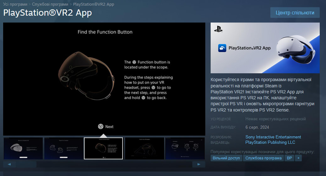Click the PlayStation VR2 App header image

click(265, 48)
